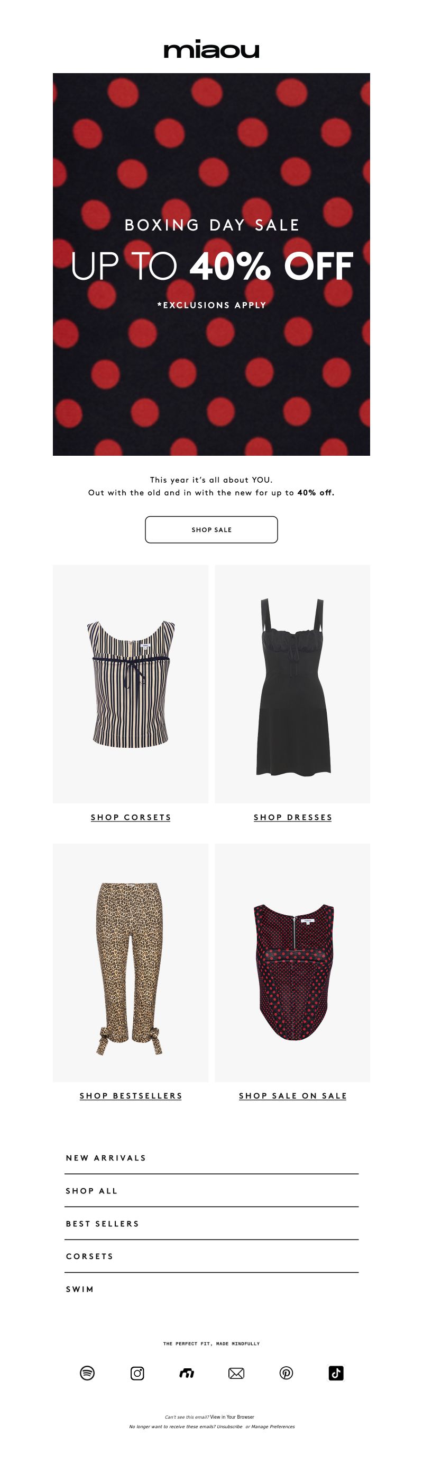The height and width of the screenshot is (1469, 423).
Task: Open the Spotify icon in footer
Action: 87,1373
